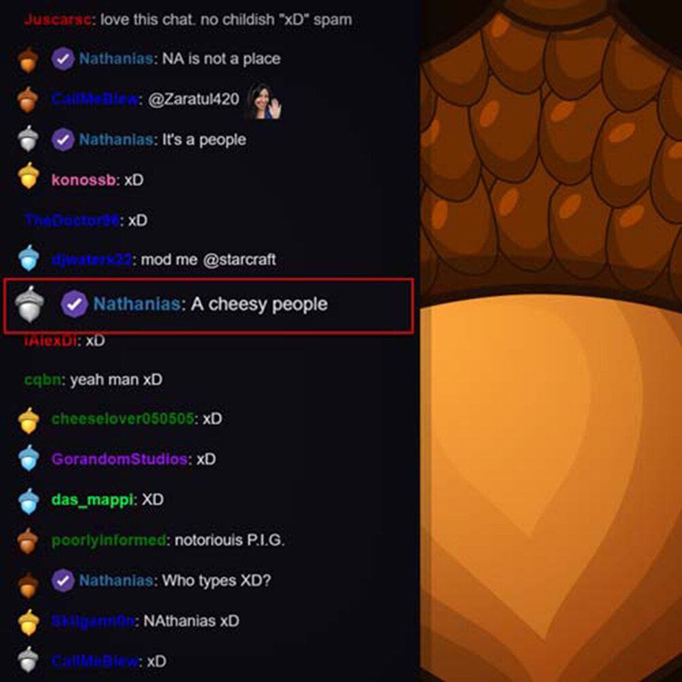
Task: Click the poorlyinformed username
Action: pos(109,540)
